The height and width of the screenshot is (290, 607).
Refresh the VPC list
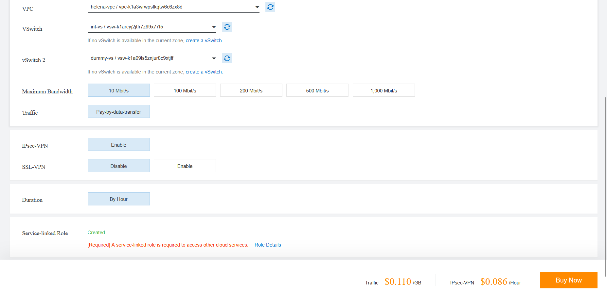click(x=270, y=7)
